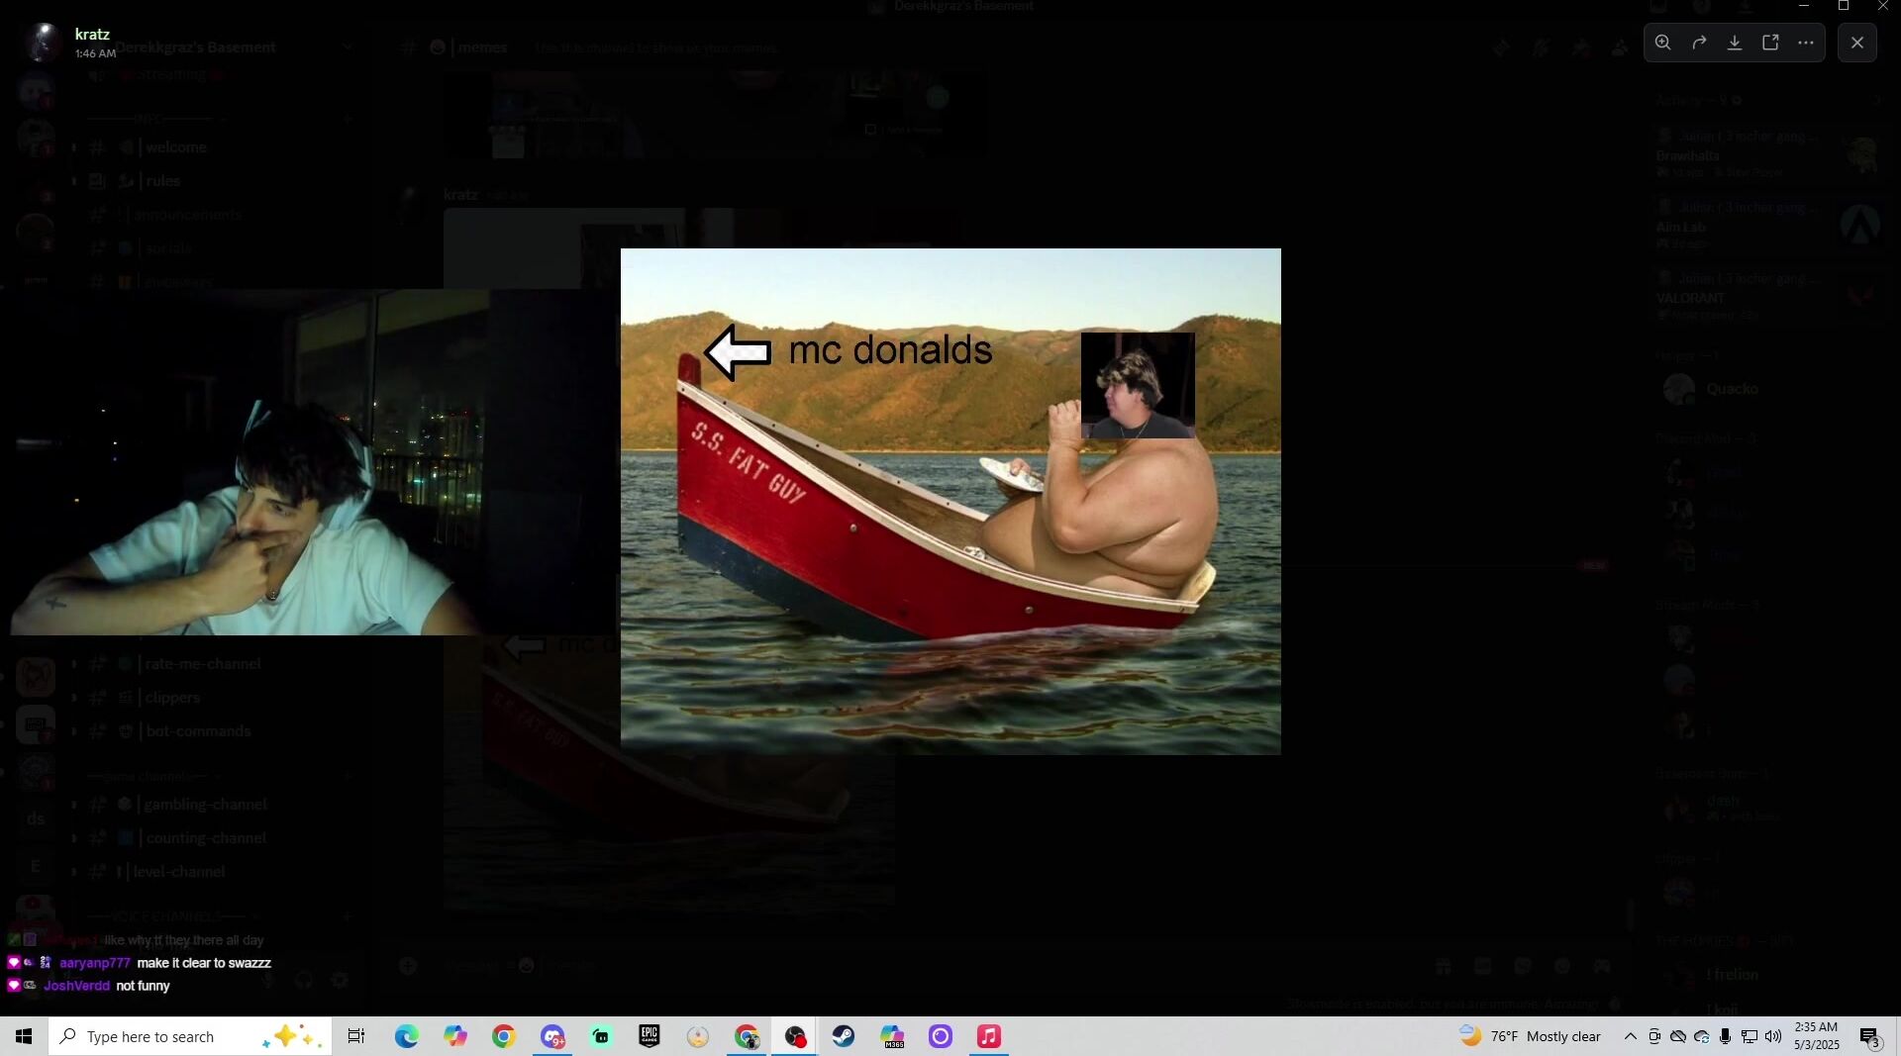Close the image viewer overlay
1901x1056 pixels.
pos(1857,43)
